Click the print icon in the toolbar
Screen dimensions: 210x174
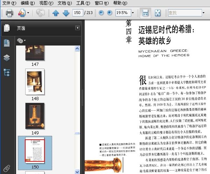[9, 13]
